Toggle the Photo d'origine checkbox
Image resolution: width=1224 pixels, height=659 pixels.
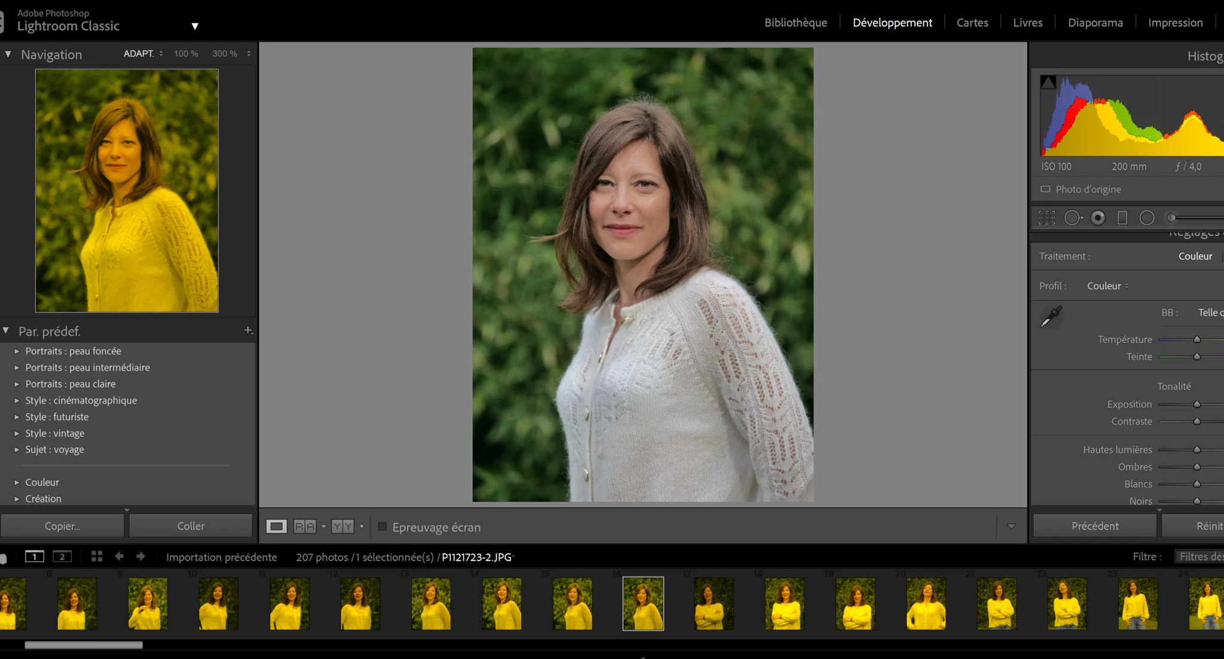coord(1045,189)
